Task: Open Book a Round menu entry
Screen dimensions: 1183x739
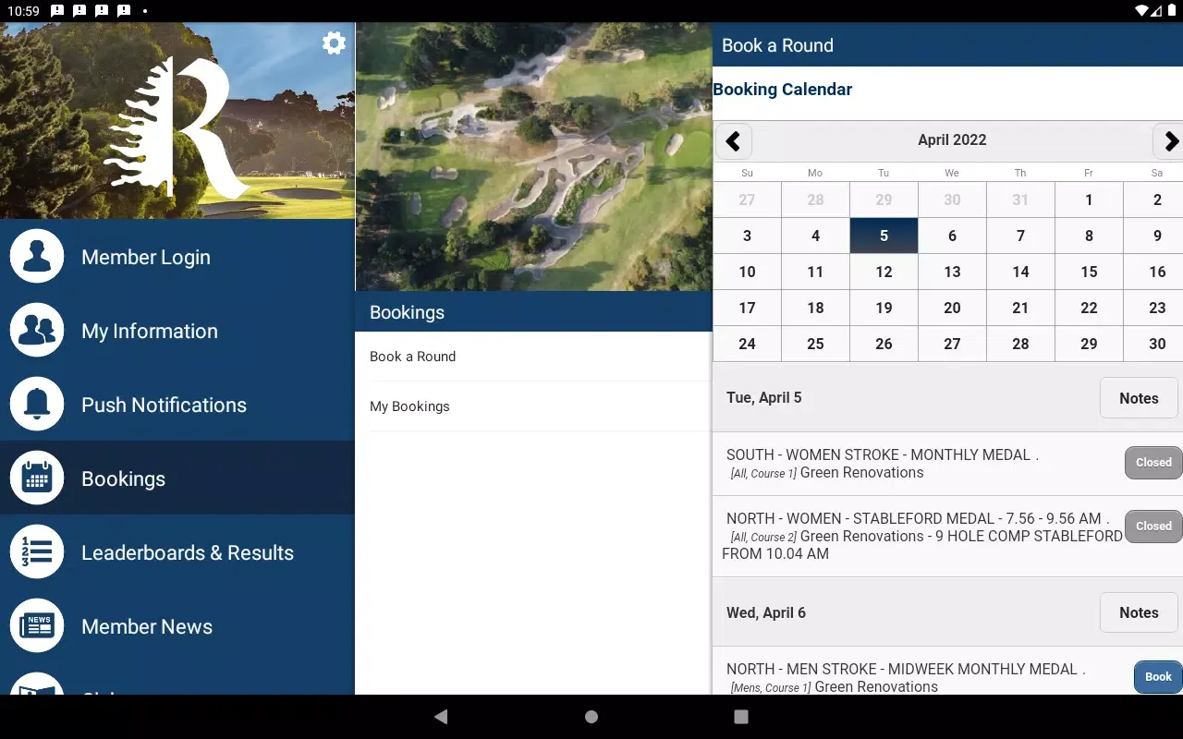Action: [532, 357]
